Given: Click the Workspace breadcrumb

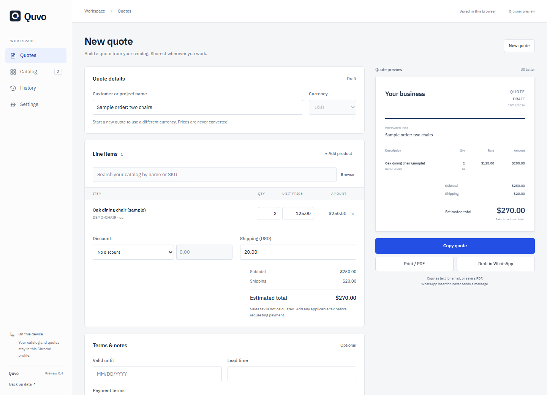Looking at the screenshot, I should 95,11.
